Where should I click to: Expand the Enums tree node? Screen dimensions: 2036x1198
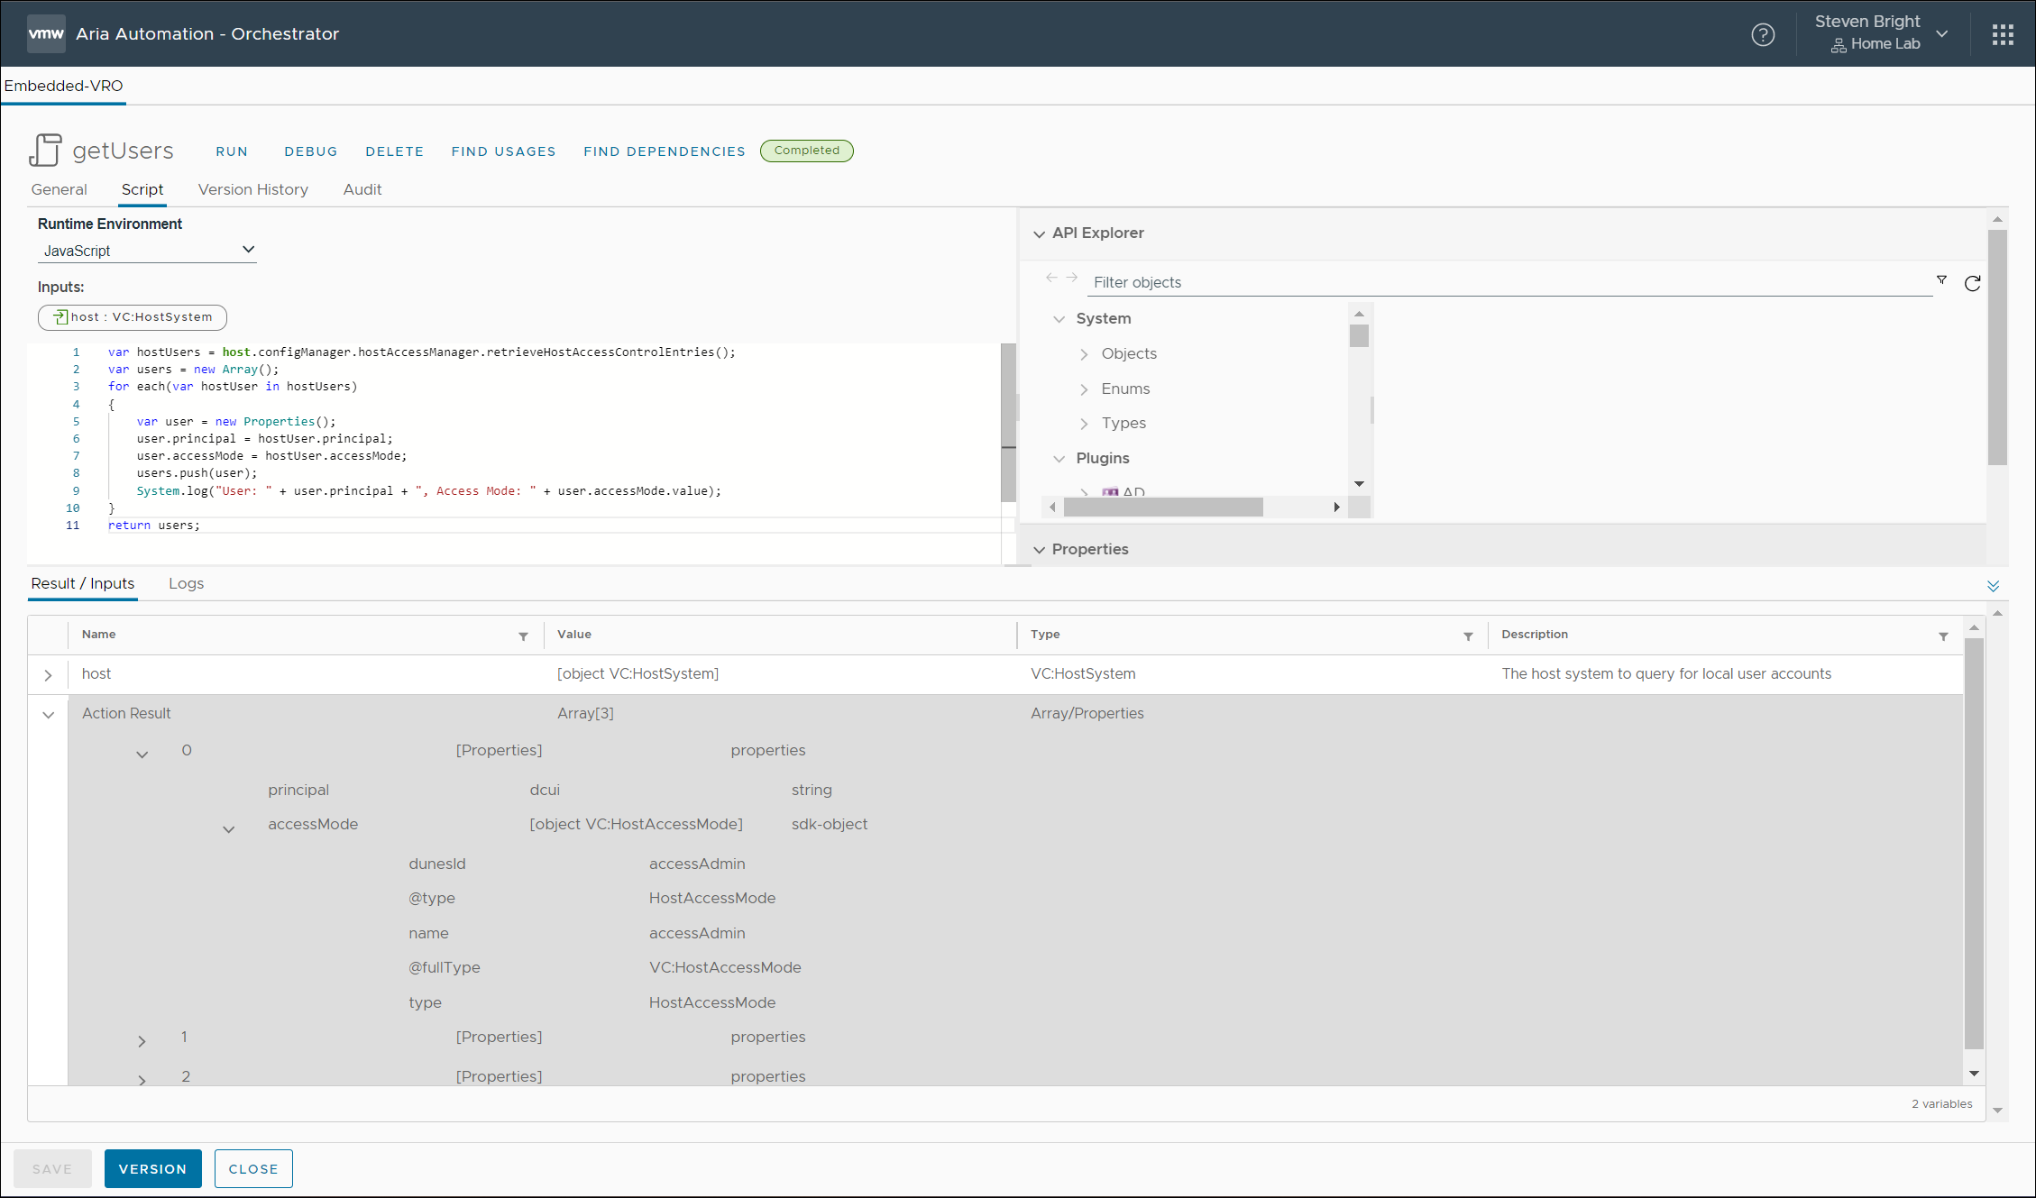1084,389
